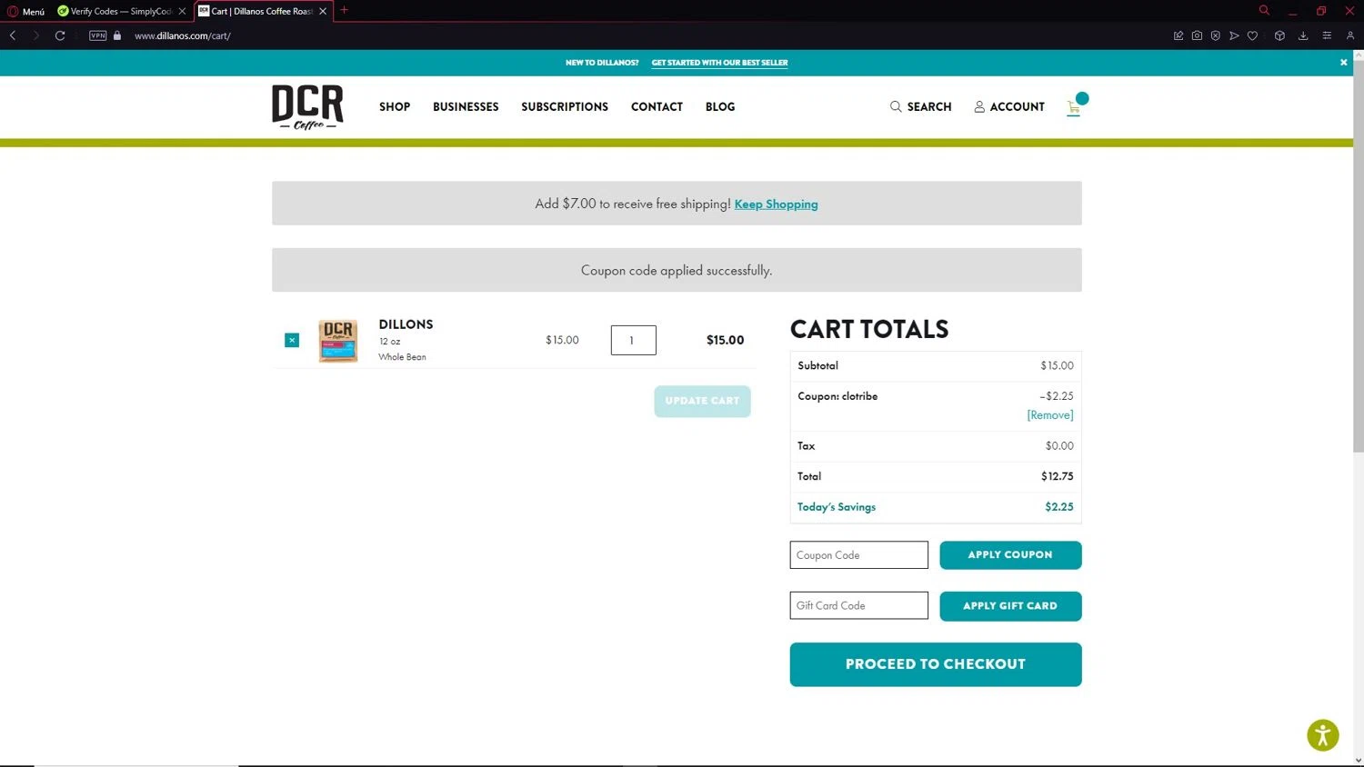1364x767 pixels.
Task: Remove the clotribe coupon
Action: click(x=1050, y=415)
